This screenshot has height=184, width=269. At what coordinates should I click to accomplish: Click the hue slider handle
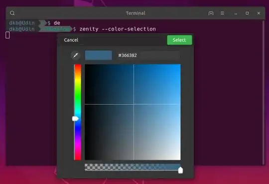[x=75, y=119]
